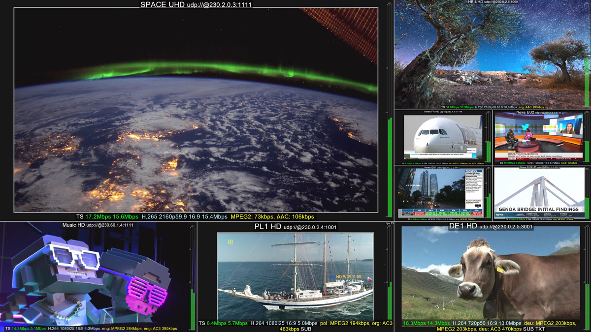
Task: Click the 'fps 25' indicator
Action: (x=391, y=224)
